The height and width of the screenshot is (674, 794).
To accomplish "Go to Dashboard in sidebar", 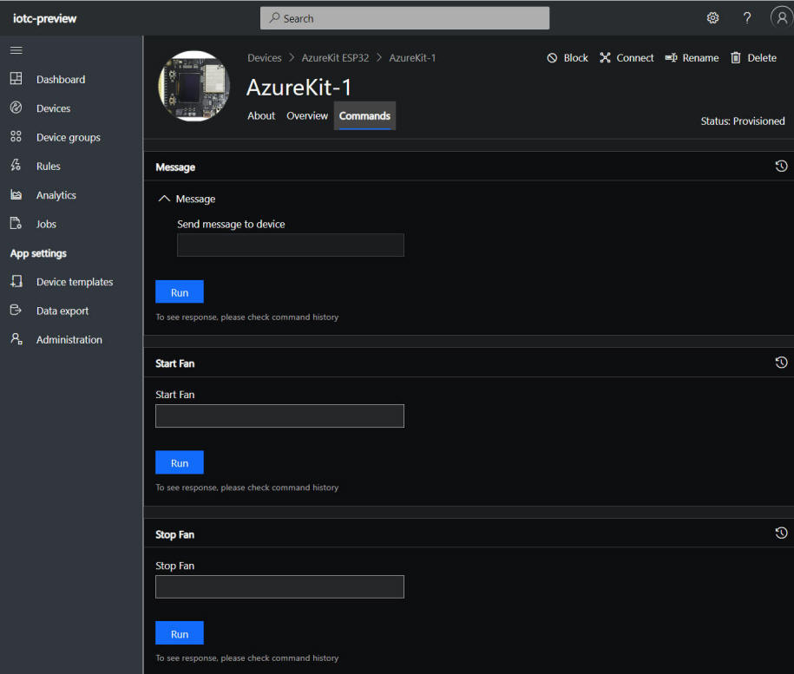I will [x=61, y=80].
